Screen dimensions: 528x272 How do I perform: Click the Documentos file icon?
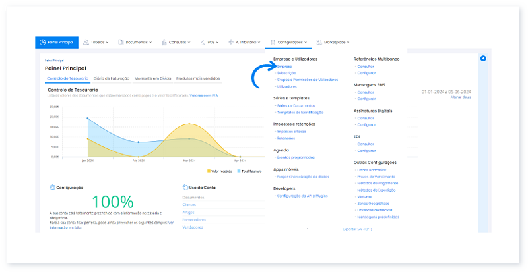coord(121,42)
